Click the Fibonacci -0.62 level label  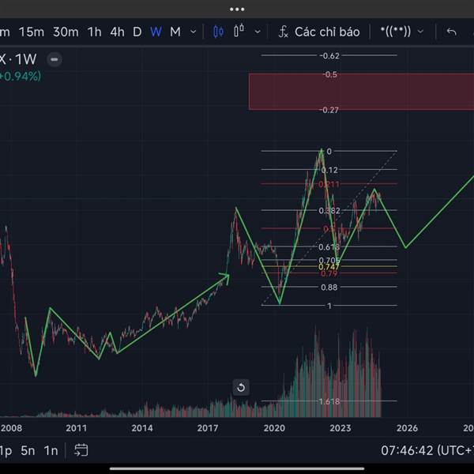(329, 56)
